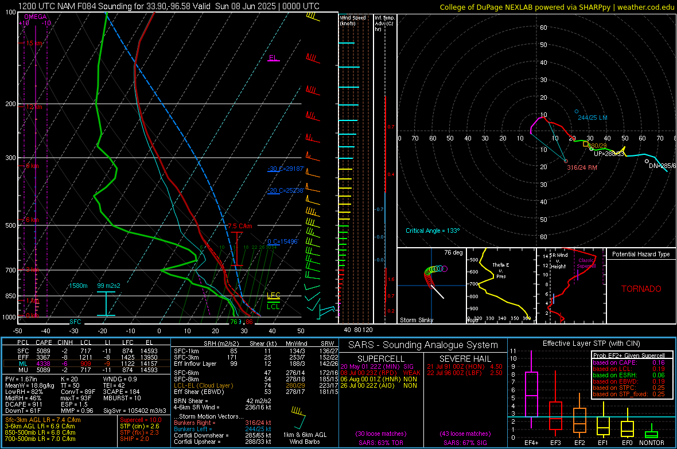This screenshot has width=677, height=449.
Task: Click the SARS - Sounding Analogue System heading
Action: click(423, 345)
